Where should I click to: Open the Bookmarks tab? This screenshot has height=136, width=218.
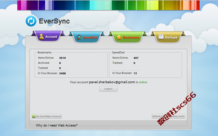pyautogui.click(x=128, y=37)
